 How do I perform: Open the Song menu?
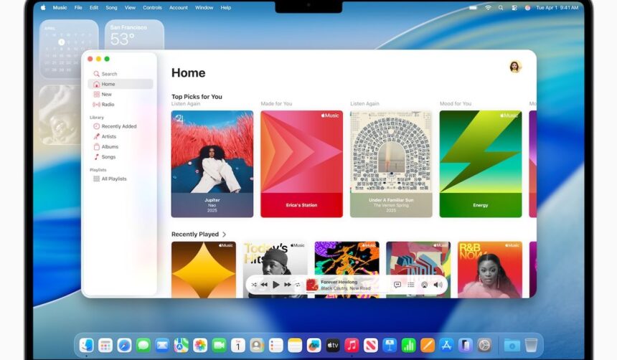click(111, 7)
